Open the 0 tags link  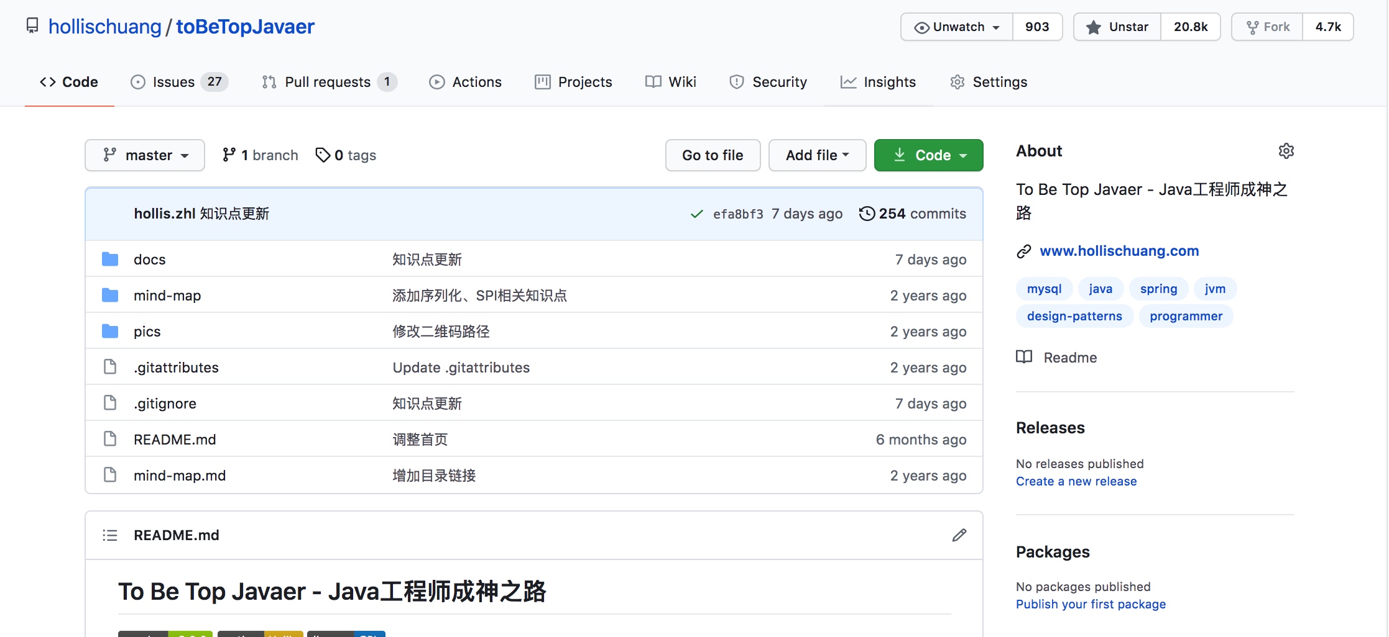coord(346,155)
